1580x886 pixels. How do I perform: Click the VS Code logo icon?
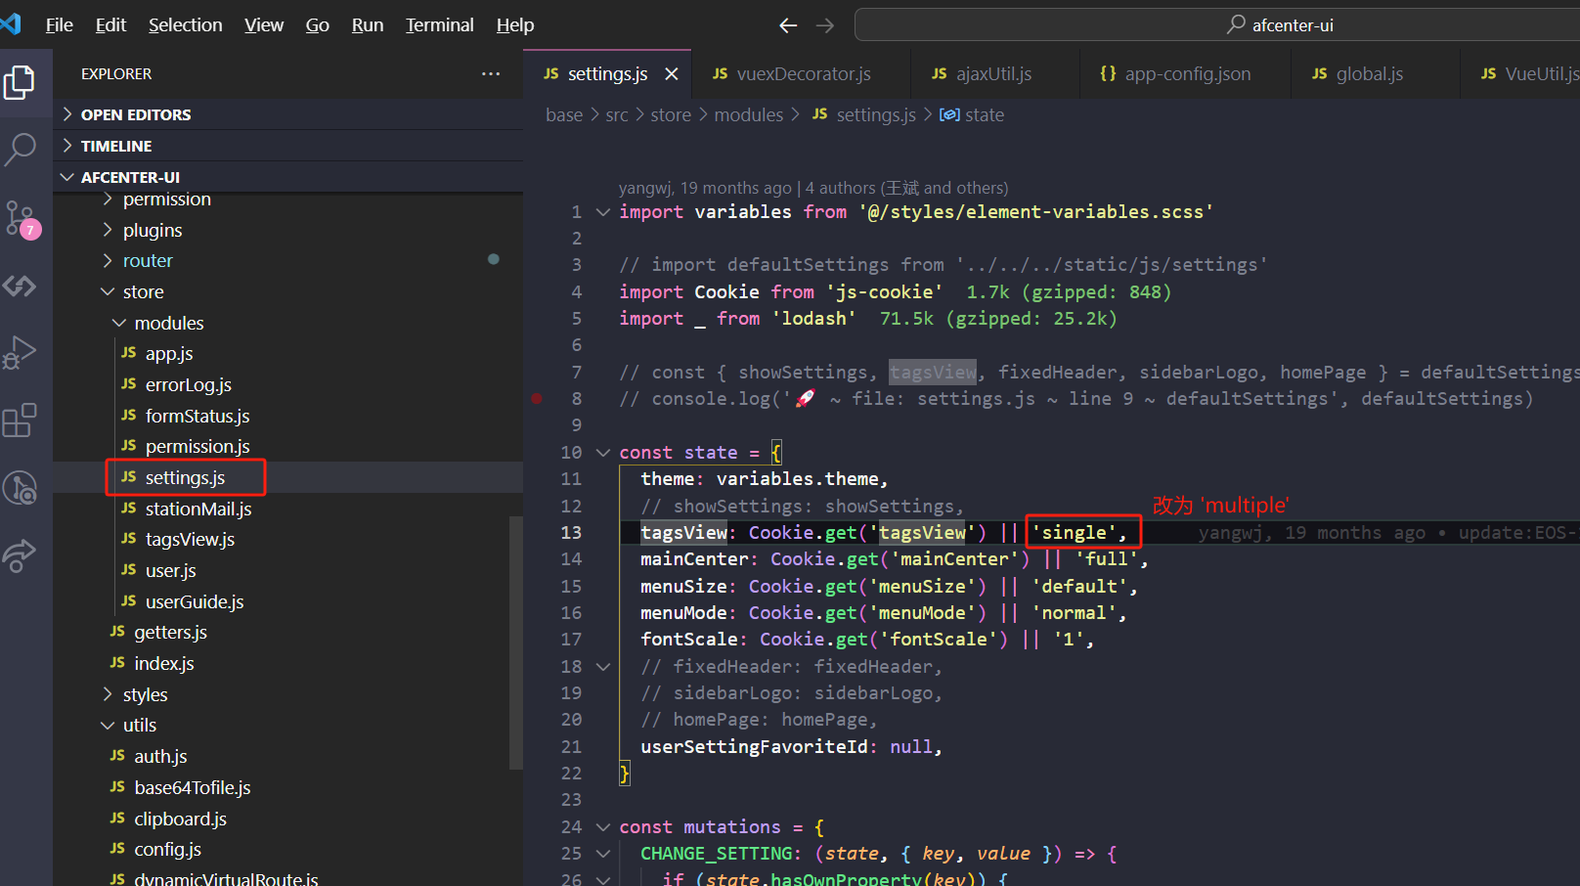(11, 23)
